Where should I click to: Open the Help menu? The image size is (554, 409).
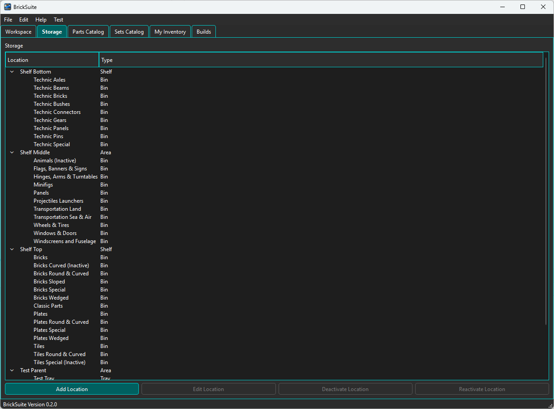click(x=41, y=20)
